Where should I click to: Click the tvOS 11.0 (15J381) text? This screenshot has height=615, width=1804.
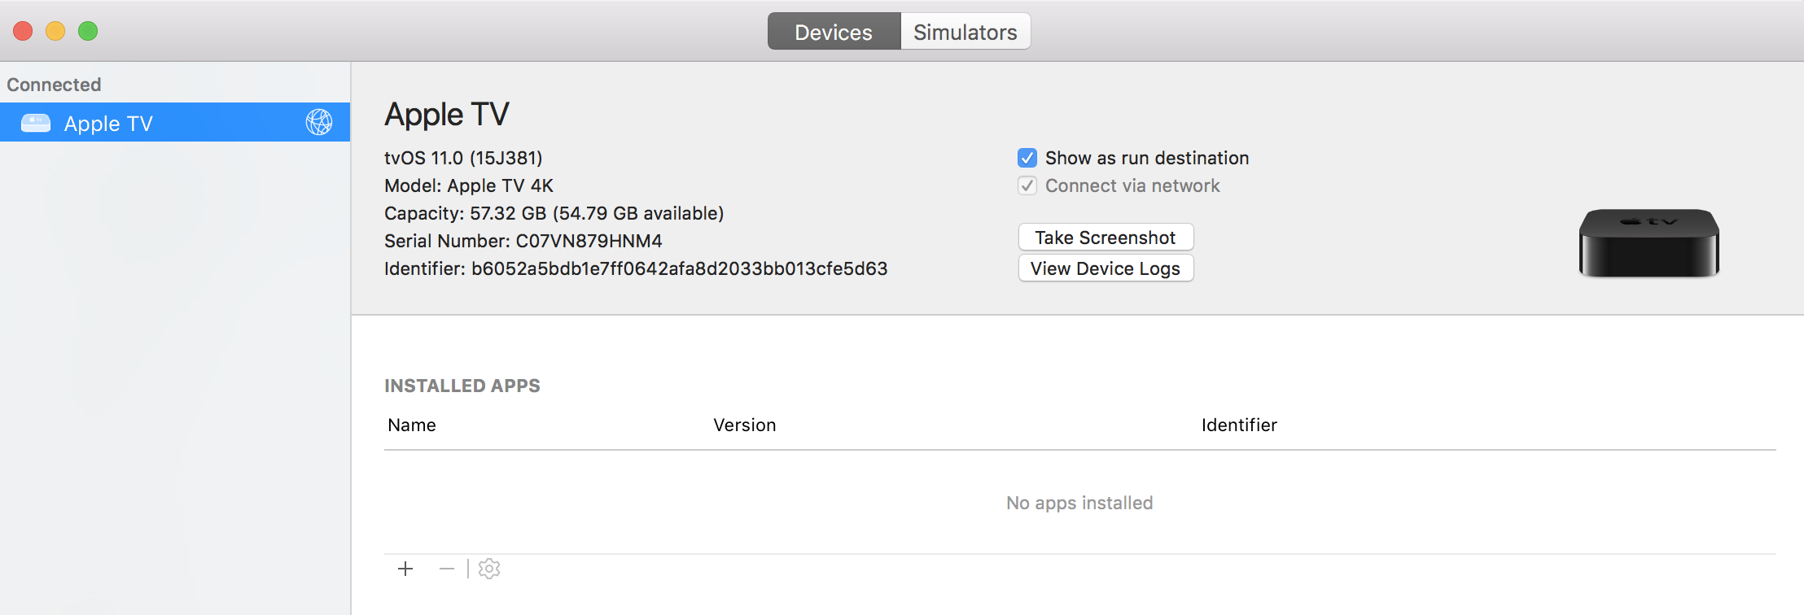pyautogui.click(x=463, y=158)
